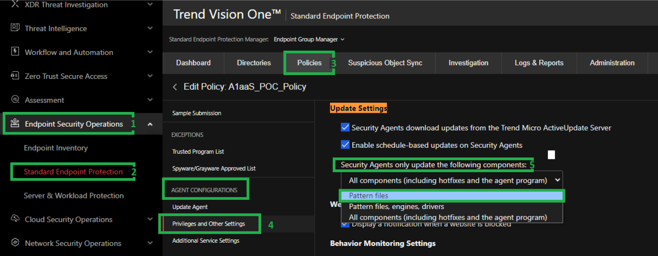Uncheck ActiveUpdate Server download updates checkbox
The height and width of the screenshot is (256, 658).
click(x=345, y=128)
